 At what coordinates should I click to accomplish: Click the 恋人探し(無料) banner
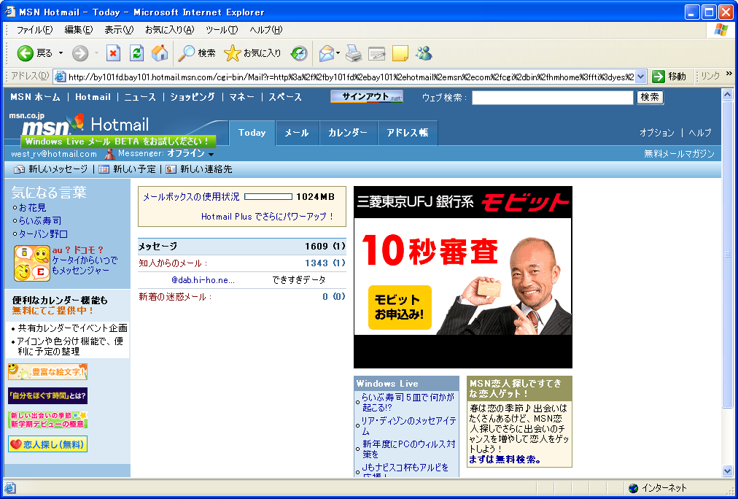coord(47,444)
